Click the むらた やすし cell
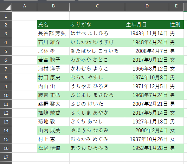 [97, 78]
